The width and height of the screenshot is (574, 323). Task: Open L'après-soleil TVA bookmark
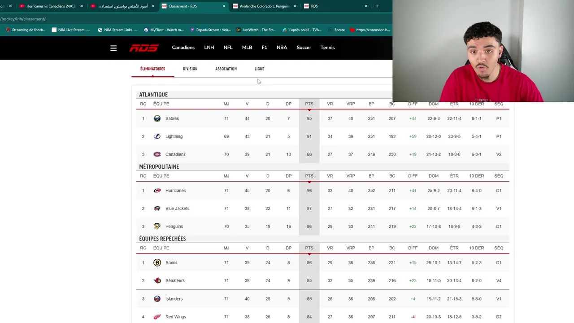tap(302, 30)
